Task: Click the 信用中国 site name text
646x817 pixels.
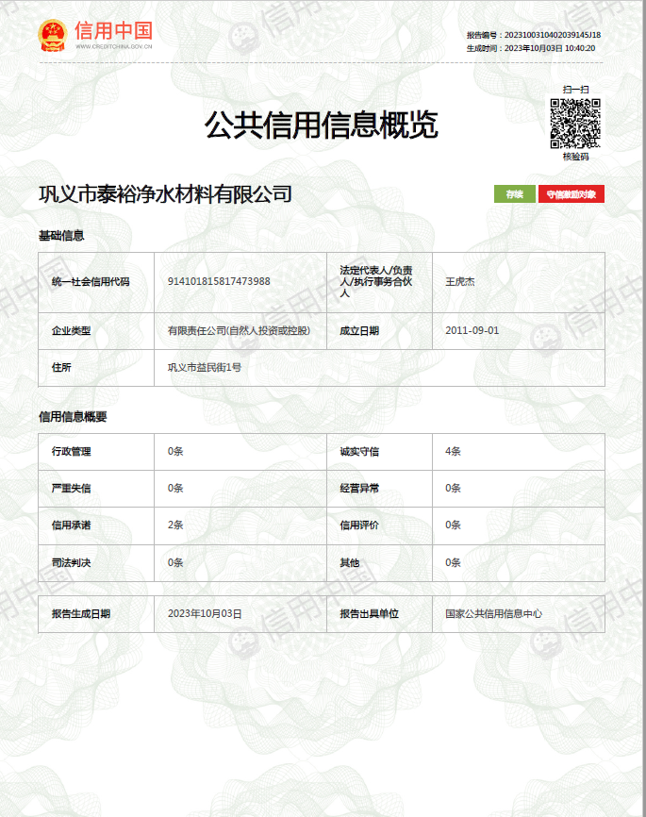Action: [113, 30]
